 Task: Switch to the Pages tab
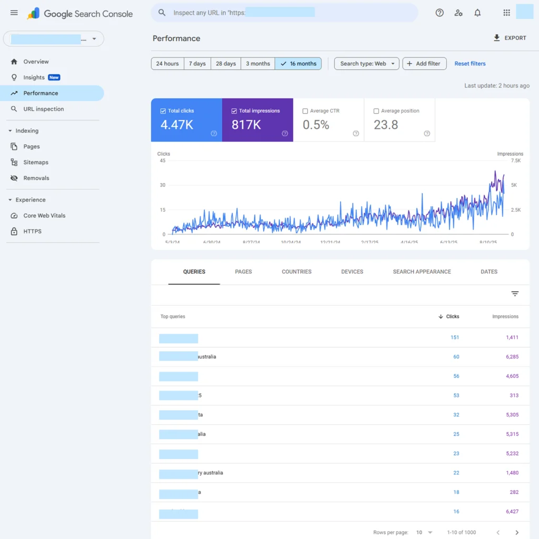pos(243,272)
